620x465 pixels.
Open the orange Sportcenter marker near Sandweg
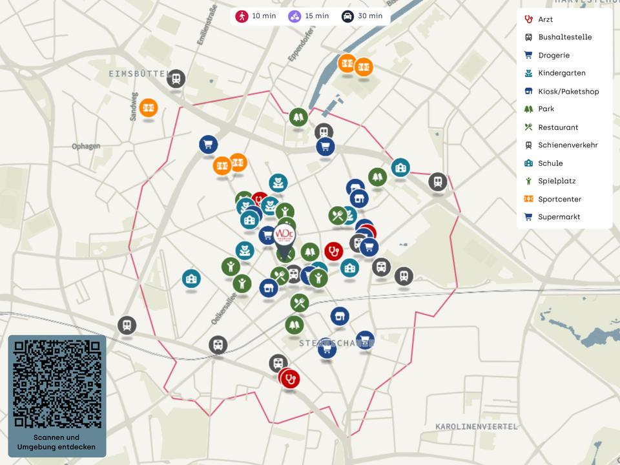[149, 107]
